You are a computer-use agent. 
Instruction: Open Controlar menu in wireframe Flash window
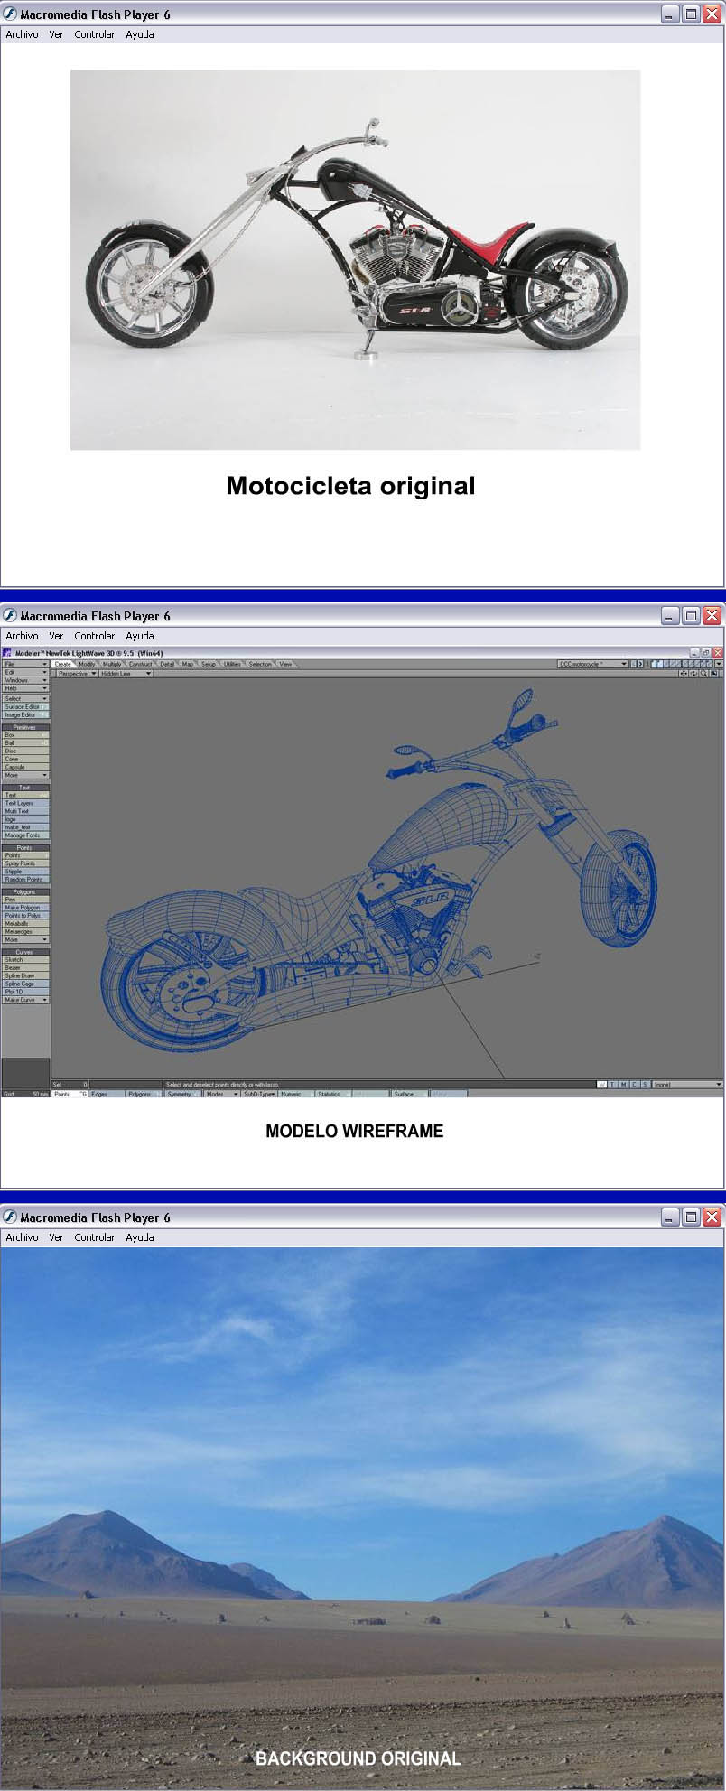(x=94, y=636)
